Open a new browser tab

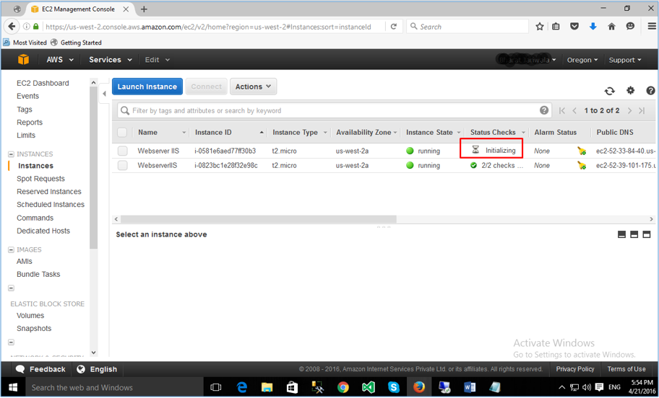[x=144, y=9]
